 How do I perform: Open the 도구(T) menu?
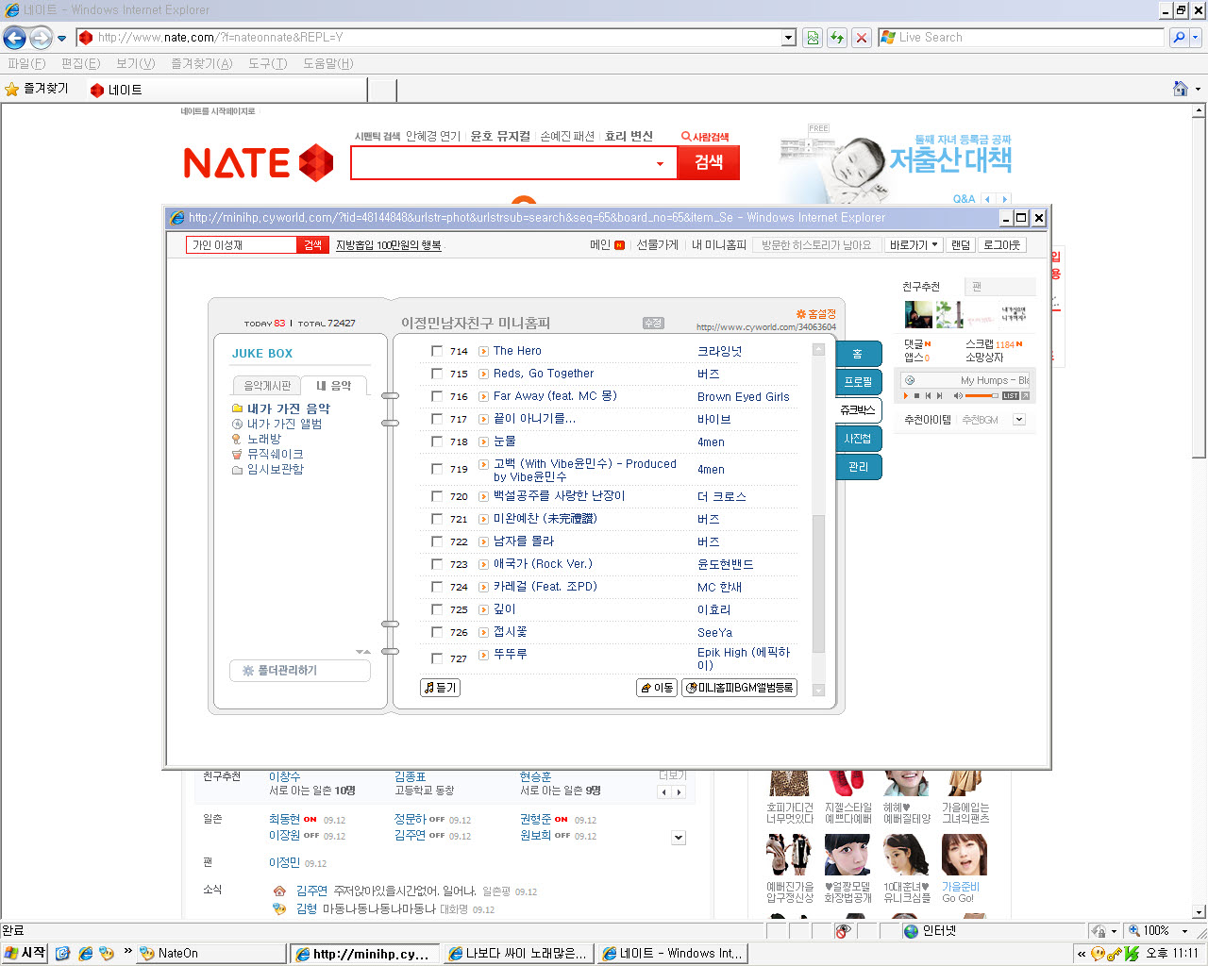click(x=267, y=64)
